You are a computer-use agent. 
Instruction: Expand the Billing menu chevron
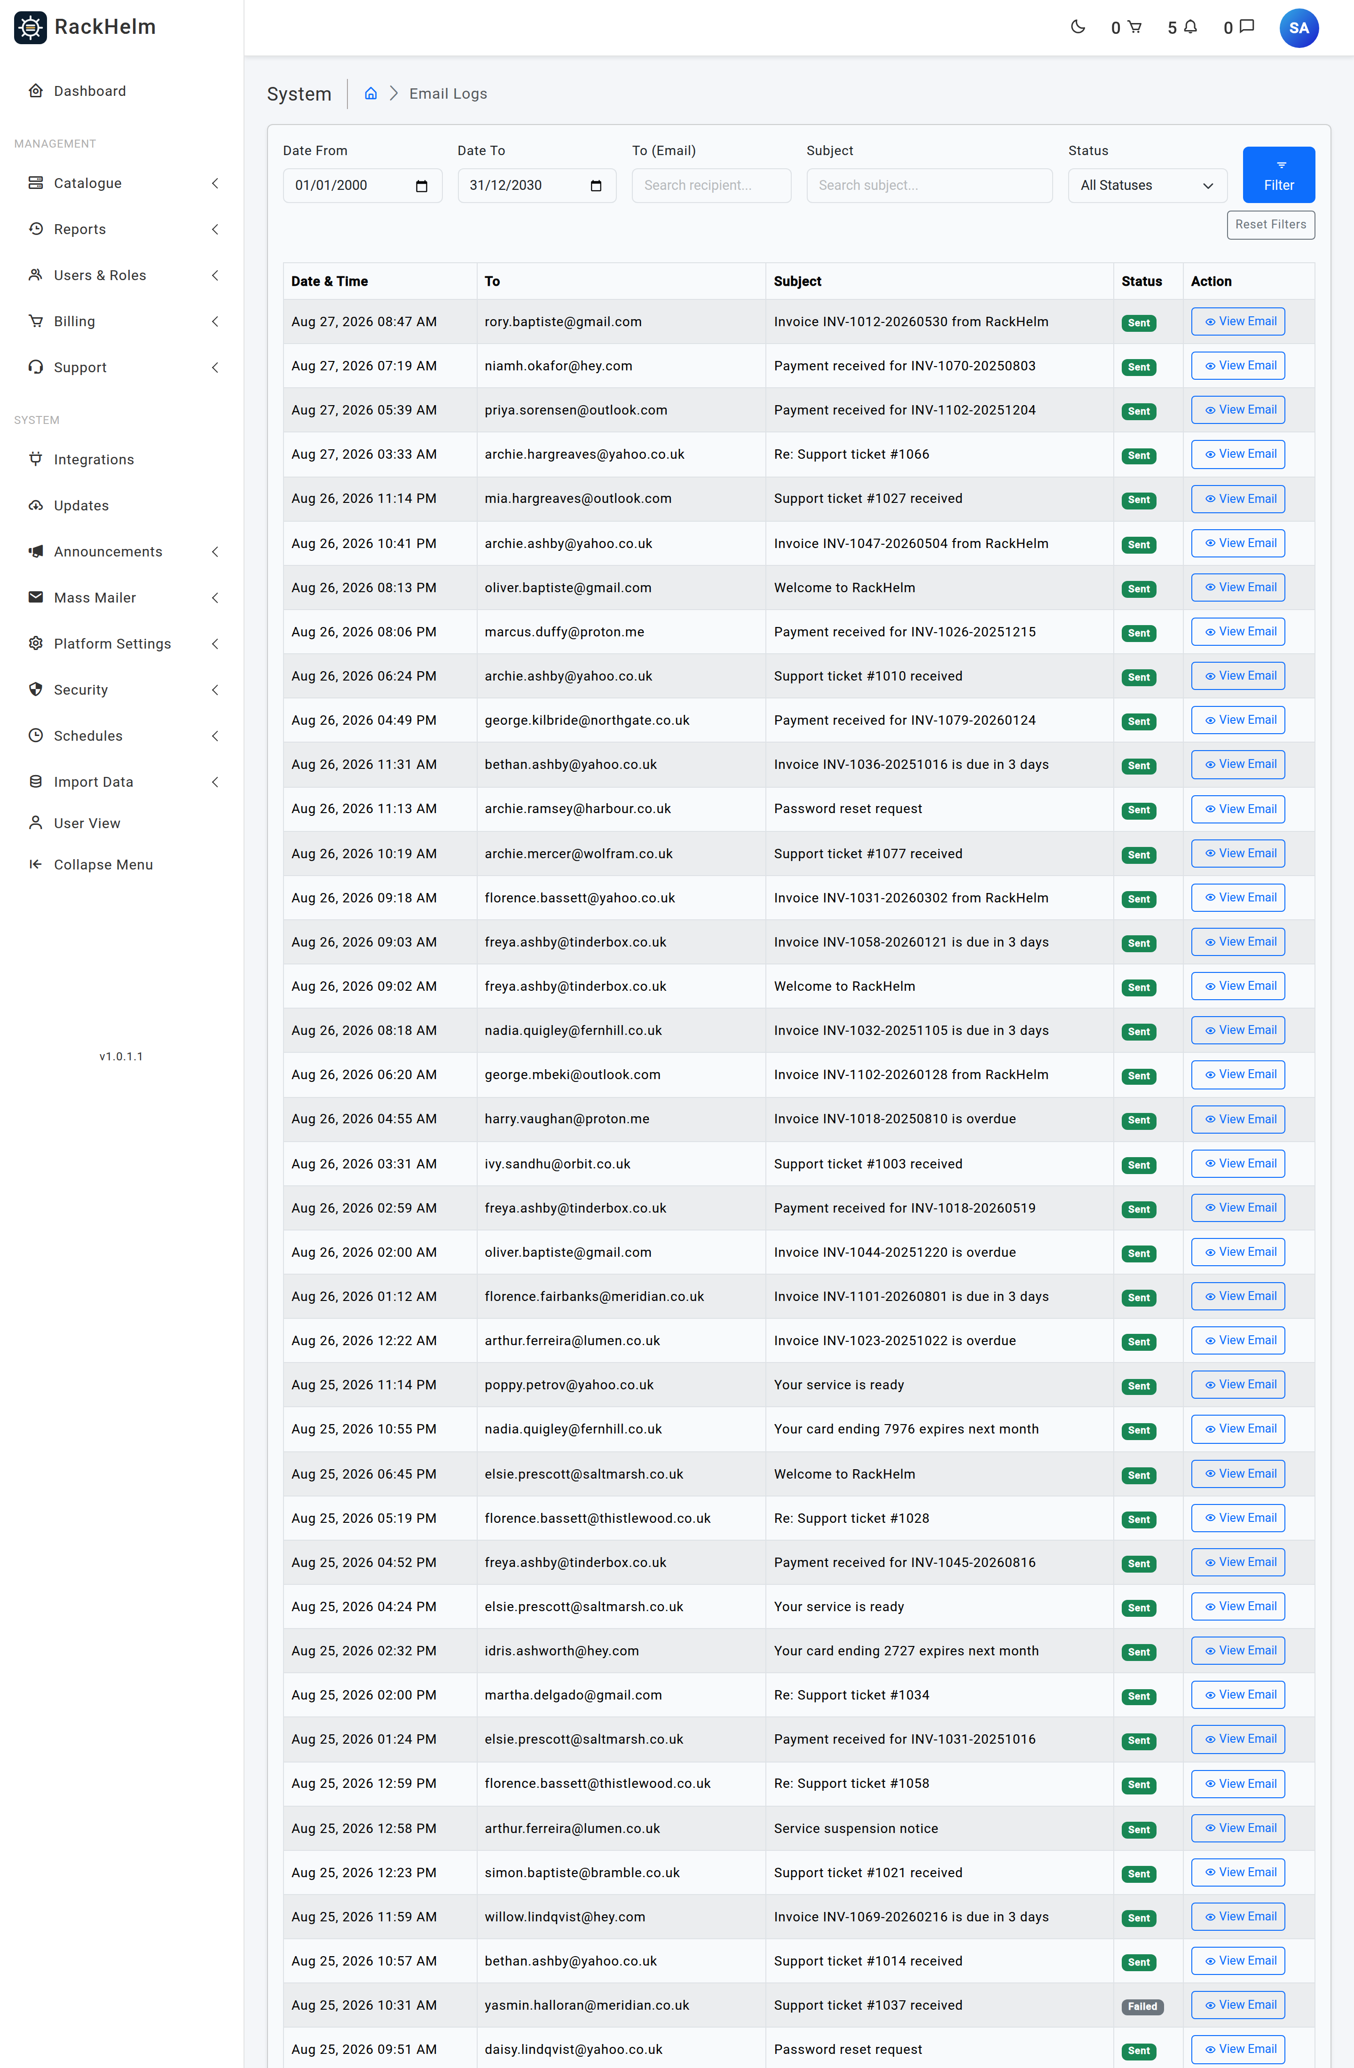215,321
